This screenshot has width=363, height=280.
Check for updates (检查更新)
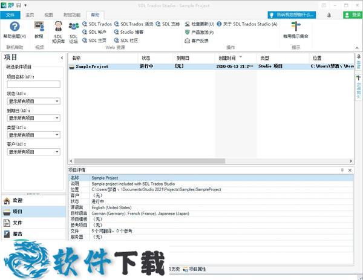pyautogui.click(x=200, y=24)
